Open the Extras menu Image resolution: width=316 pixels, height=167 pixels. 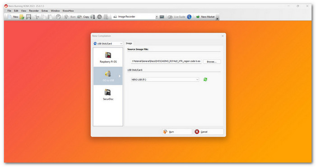(45, 11)
